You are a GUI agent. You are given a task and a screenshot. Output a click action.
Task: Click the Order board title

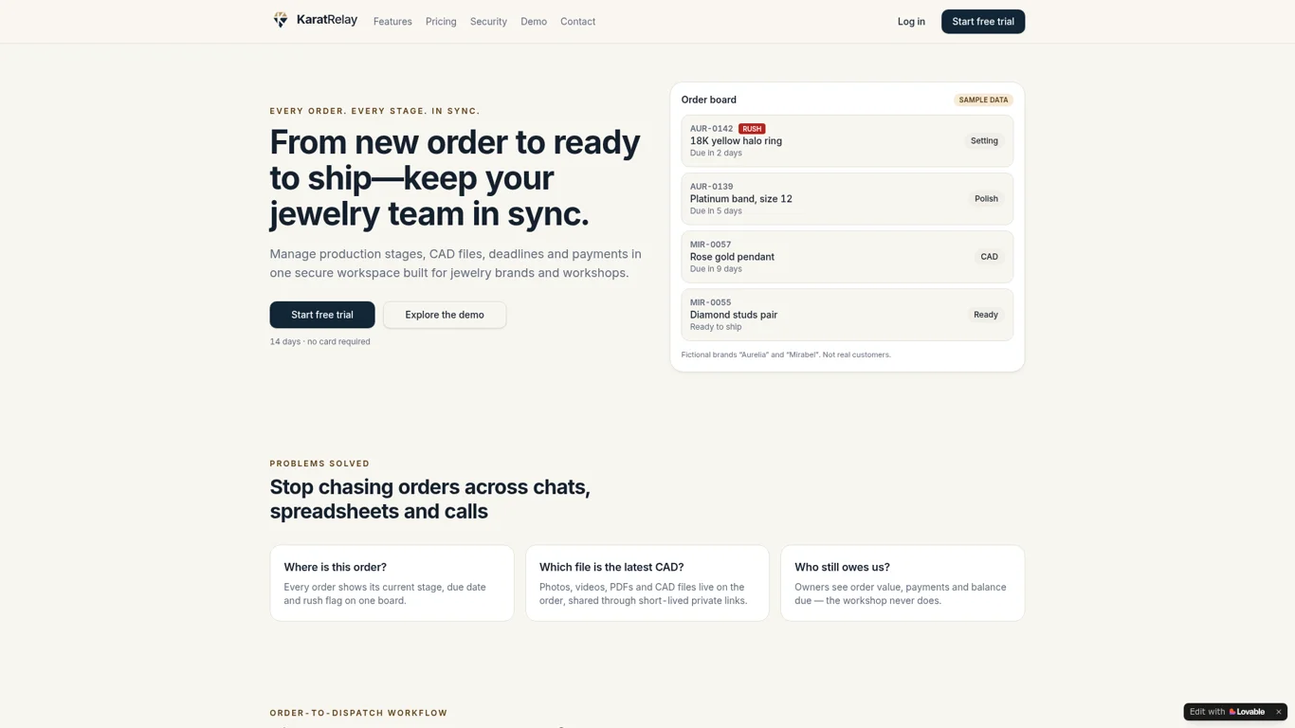coord(708,100)
